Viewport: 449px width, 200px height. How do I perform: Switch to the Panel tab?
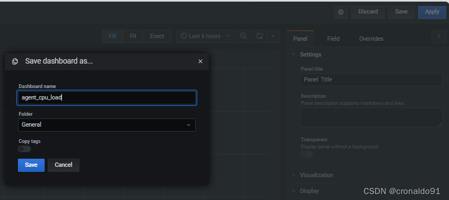point(300,39)
